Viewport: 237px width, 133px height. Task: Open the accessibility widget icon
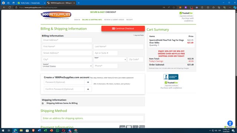230,123
